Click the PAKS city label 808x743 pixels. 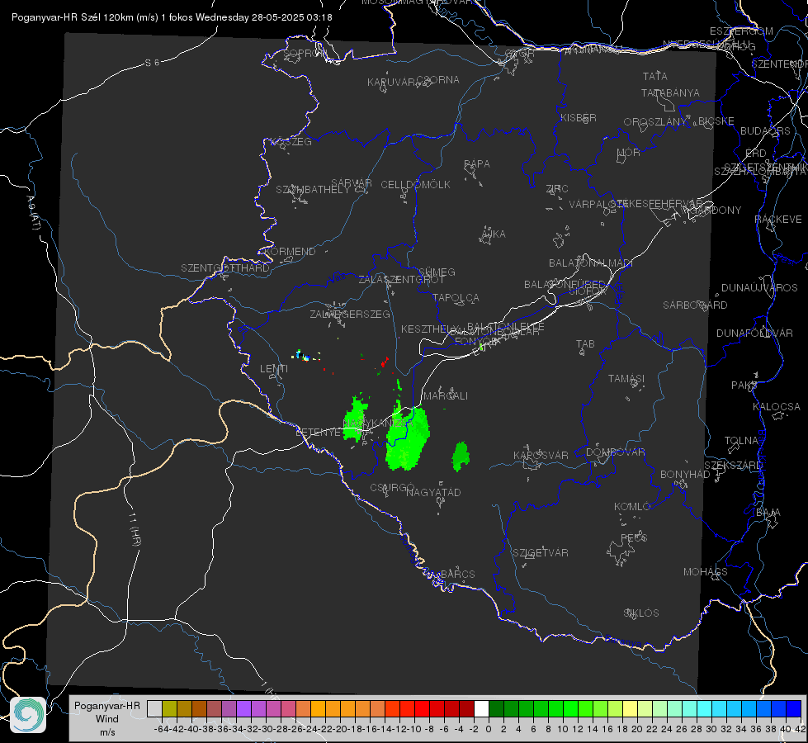pyautogui.click(x=744, y=386)
